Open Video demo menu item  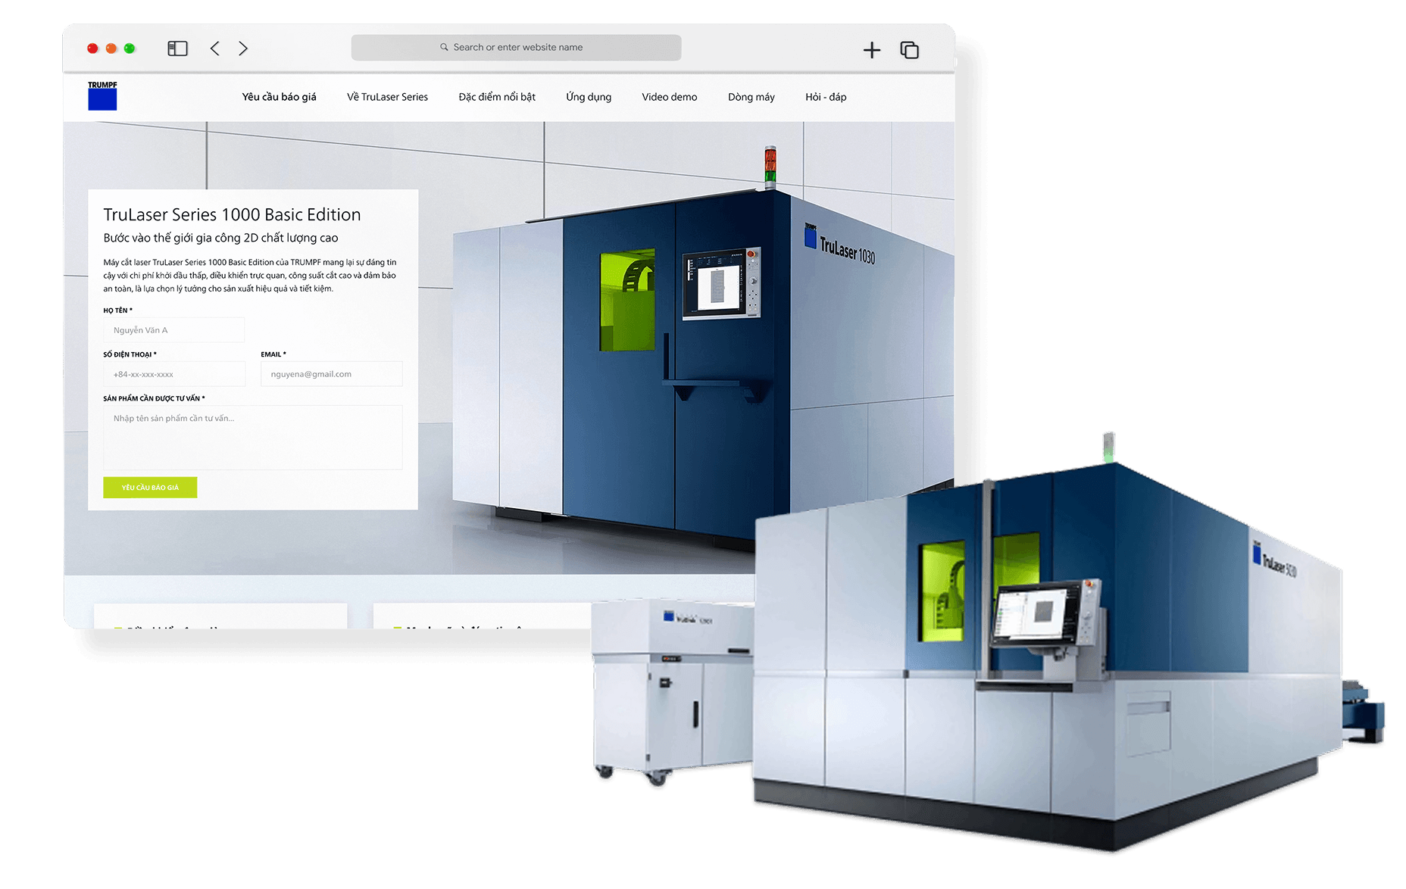[x=670, y=97]
